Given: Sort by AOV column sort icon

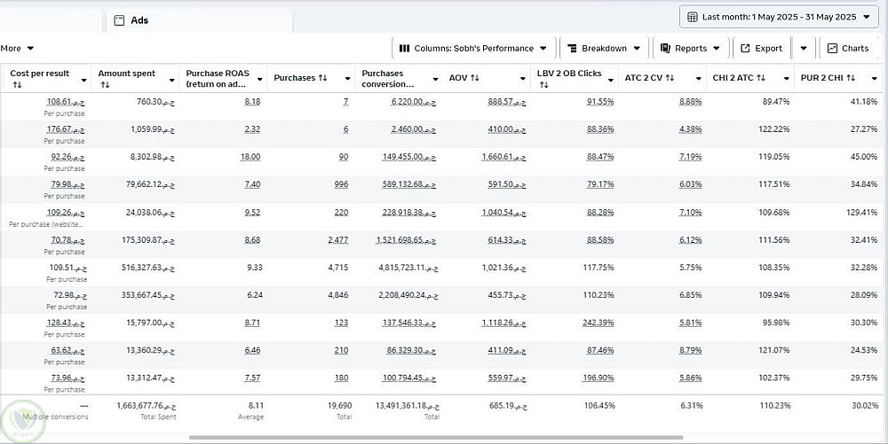Looking at the screenshot, I should click(x=475, y=78).
